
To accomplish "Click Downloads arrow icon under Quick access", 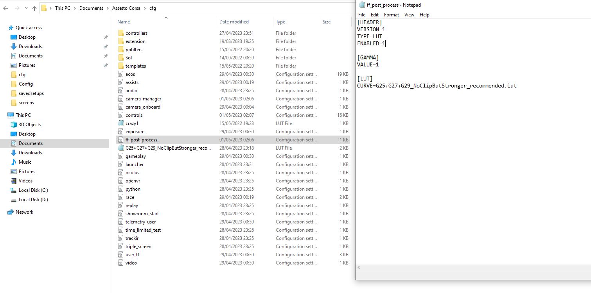I will click(14, 46).
